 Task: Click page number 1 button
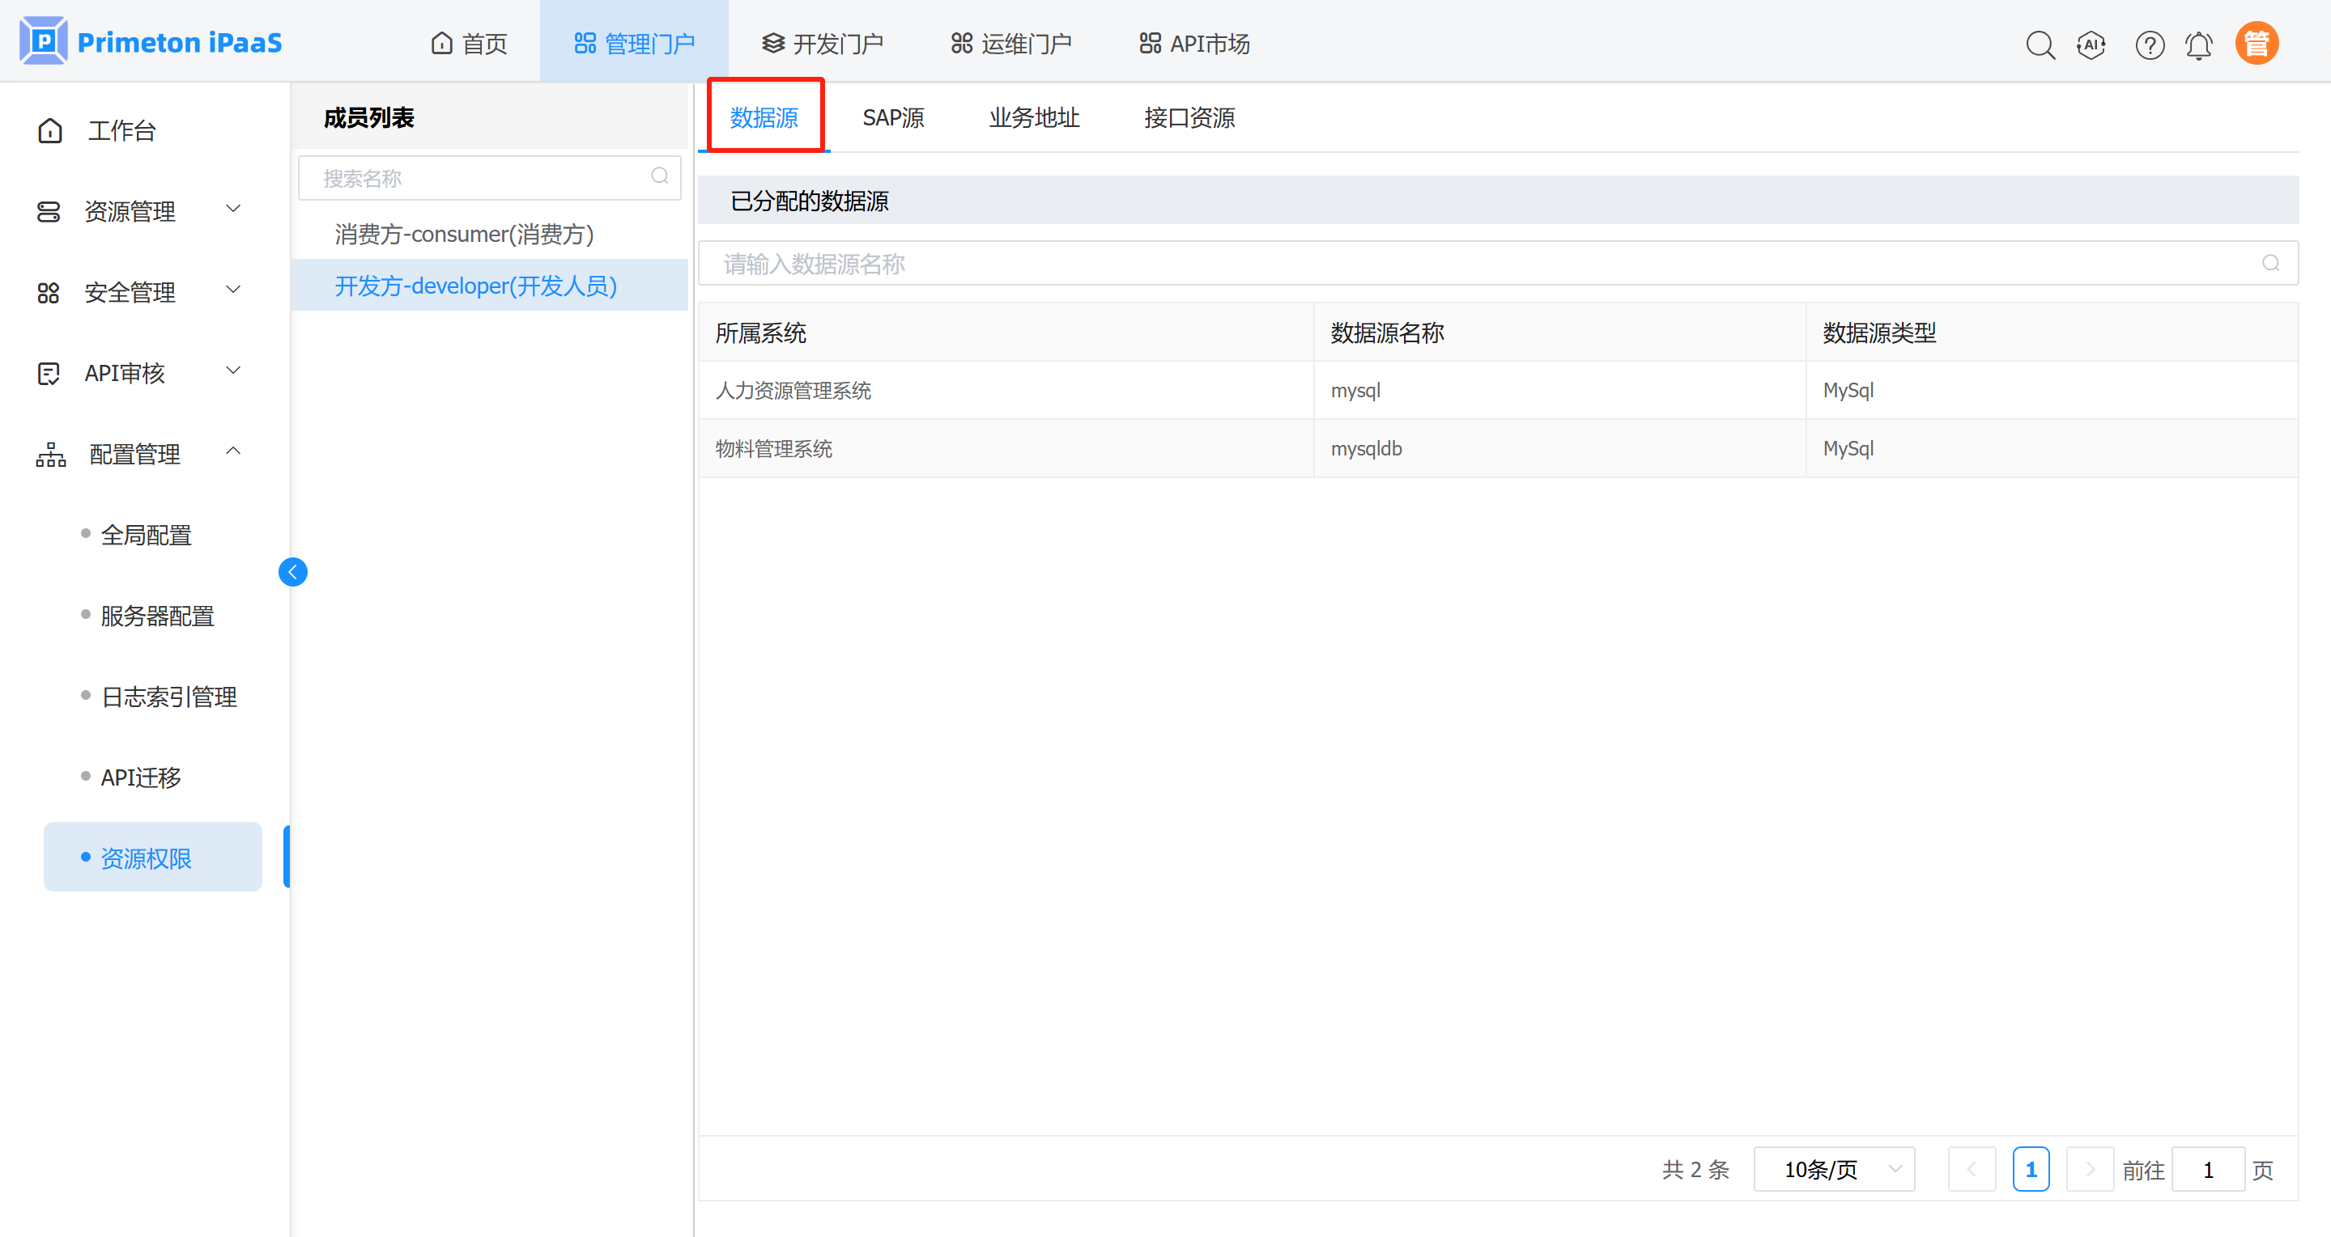pos(2030,1169)
